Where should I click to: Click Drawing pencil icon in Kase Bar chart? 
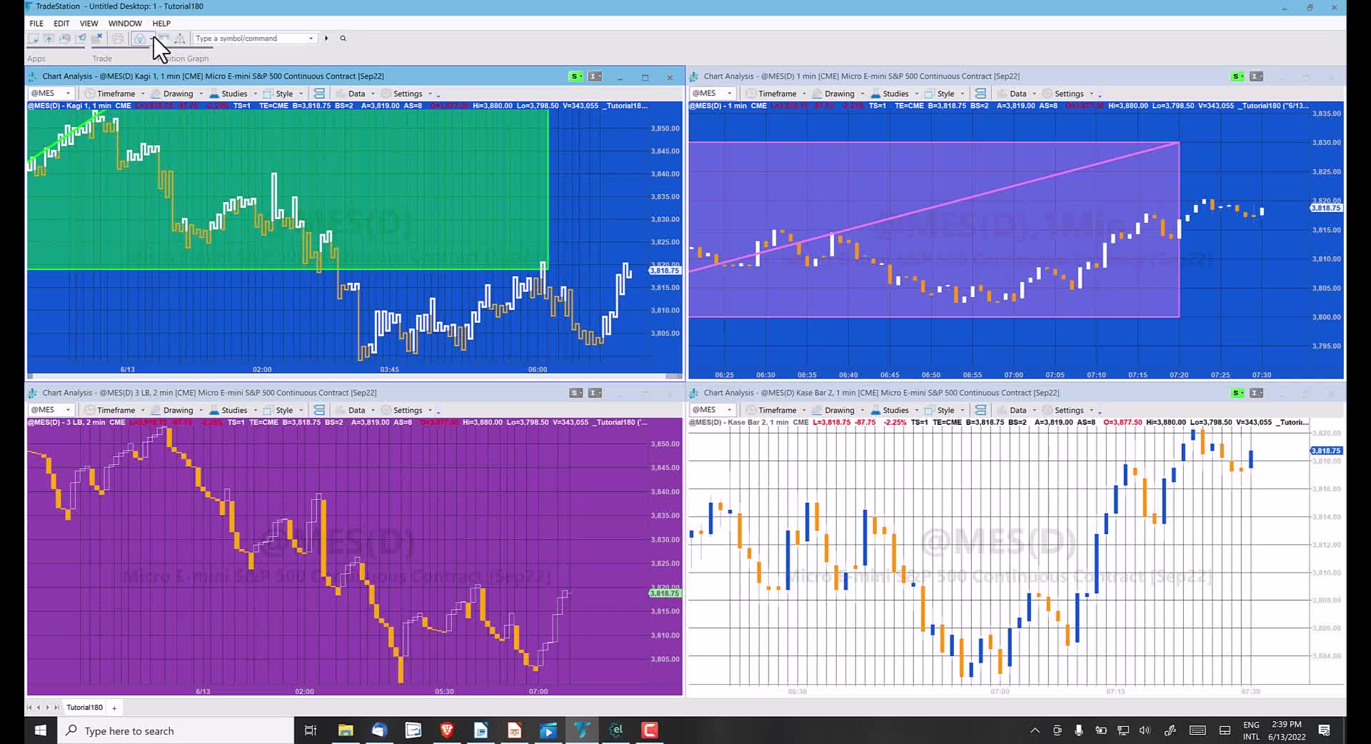[817, 411]
